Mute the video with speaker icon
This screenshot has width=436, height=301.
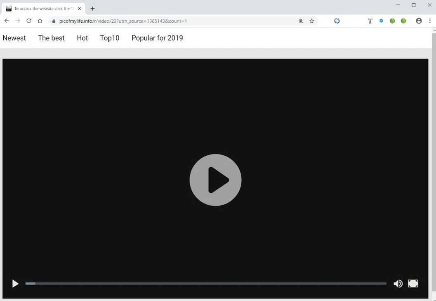pos(398,284)
